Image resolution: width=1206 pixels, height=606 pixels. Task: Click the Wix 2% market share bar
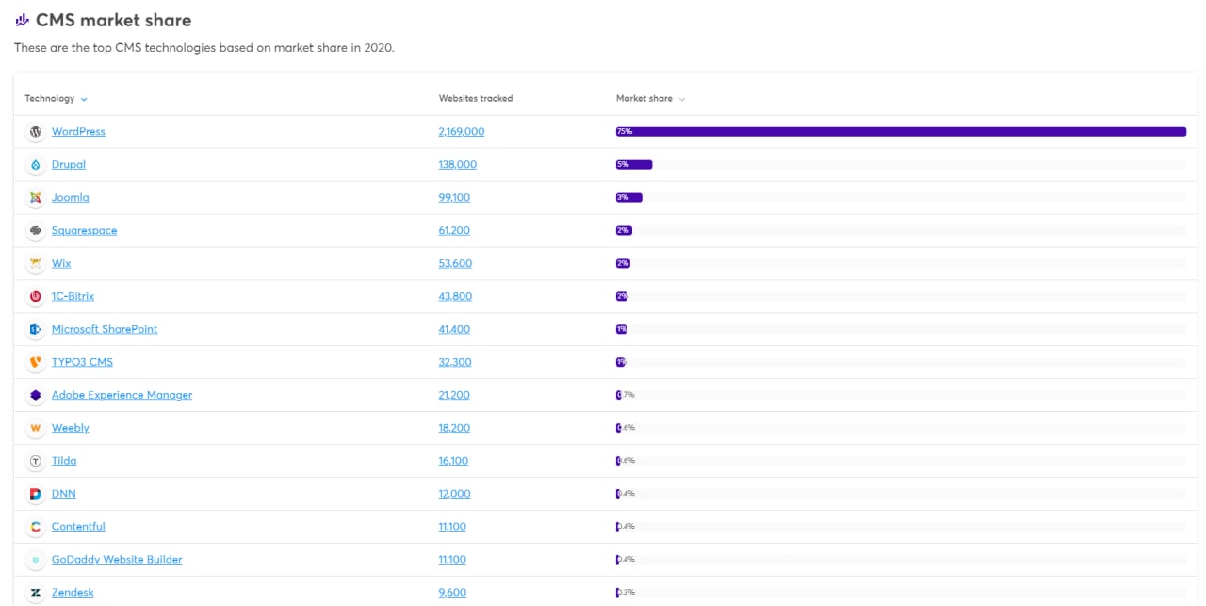pos(623,264)
